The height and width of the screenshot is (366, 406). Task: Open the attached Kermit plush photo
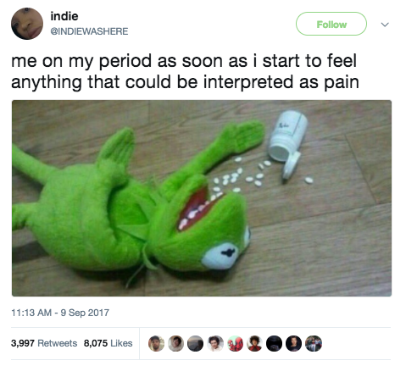coord(202,198)
